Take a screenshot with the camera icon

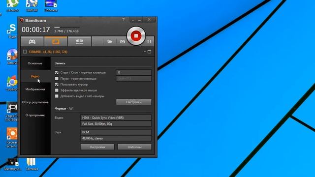coord(123,41)
